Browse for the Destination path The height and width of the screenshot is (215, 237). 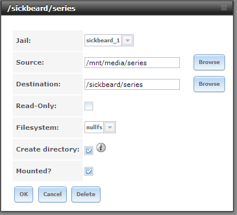pyautogui.click(x=209, y=84)
